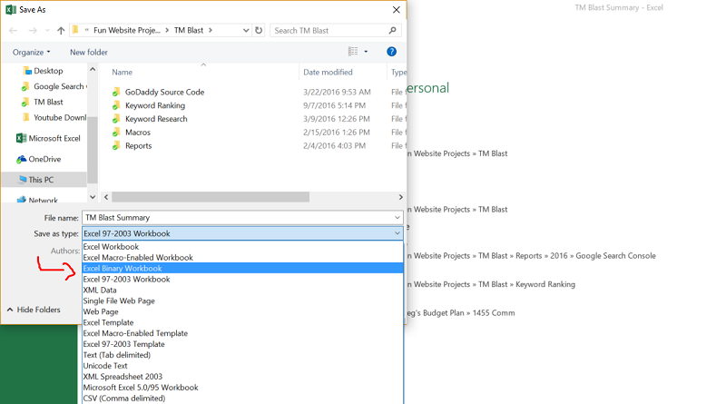Select Microsoft Excel in navigation pane
Viewport: 726px width, 404px height.
click(48, 138)
